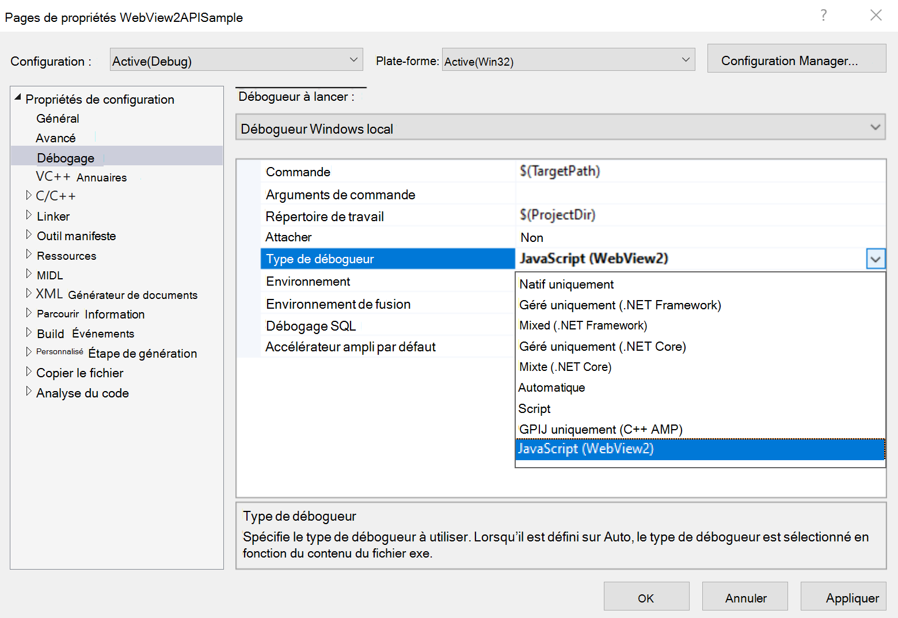Open the Type de débogueur dropdown arrow
The height and width of the screenshot is (618, 898).
[x=876, y=259]
